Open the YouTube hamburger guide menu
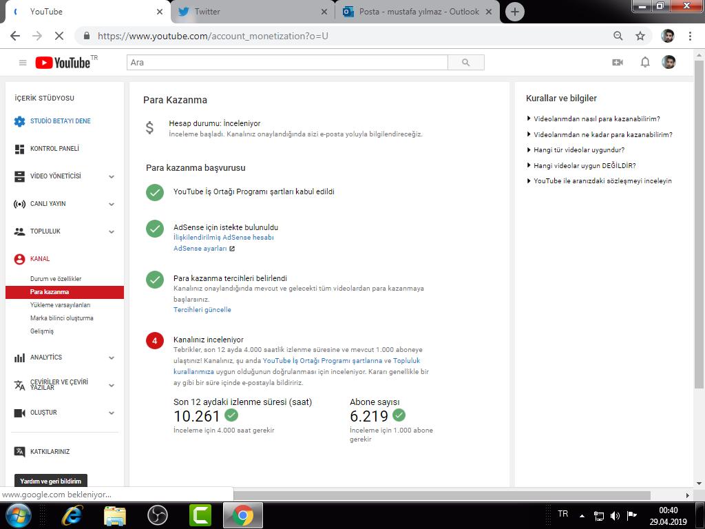 tap(23, 63)
